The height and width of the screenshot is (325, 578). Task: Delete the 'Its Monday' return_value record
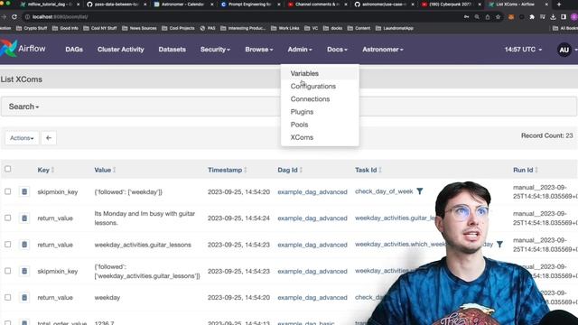point(24,218)
